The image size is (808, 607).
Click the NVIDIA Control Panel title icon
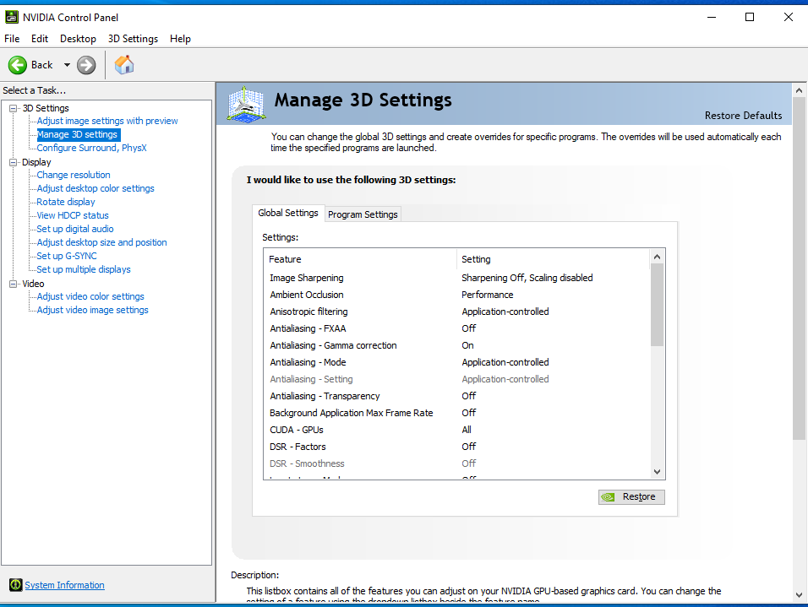coord(12,17)
